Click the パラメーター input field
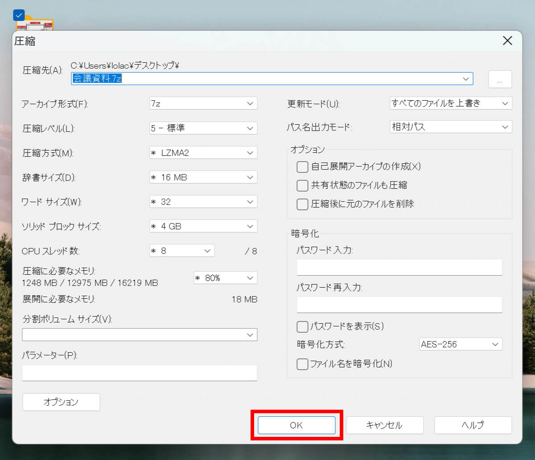Image resolution: width=535 pixels, height=460 pixels. [x=140, y=373]
